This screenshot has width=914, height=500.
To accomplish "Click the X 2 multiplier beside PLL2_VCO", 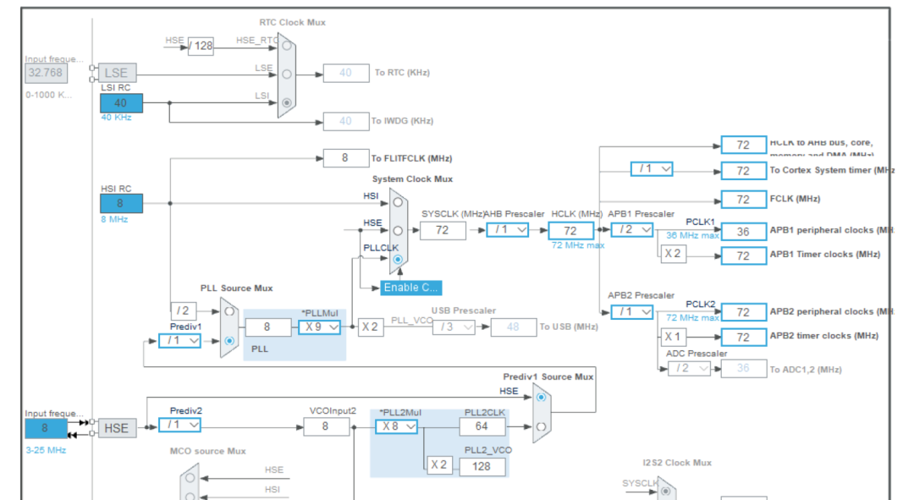I will [x=439, y=465].
